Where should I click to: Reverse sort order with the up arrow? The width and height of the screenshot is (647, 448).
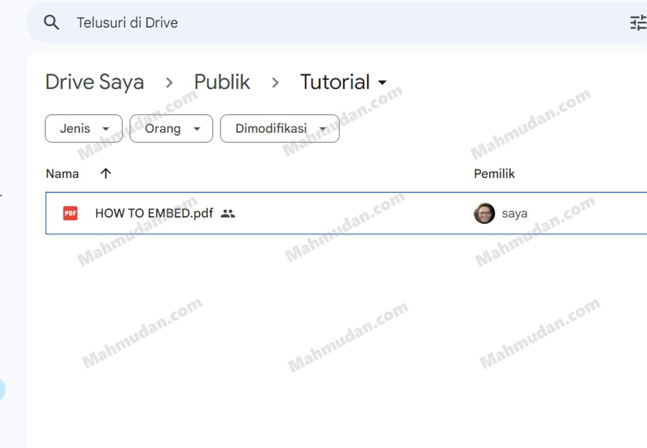(x=105, y=174)
